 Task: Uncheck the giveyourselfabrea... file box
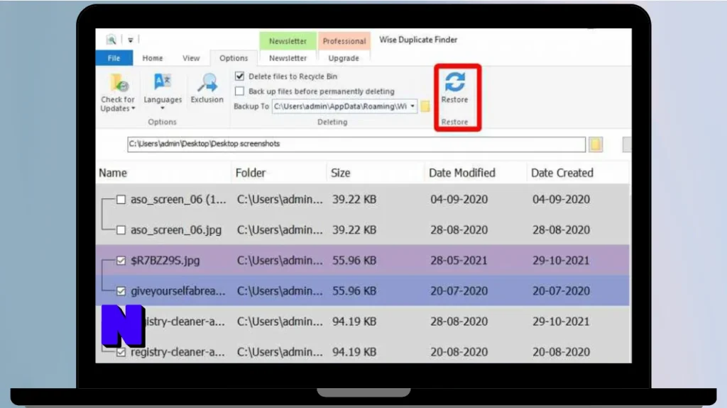(121, 291)
